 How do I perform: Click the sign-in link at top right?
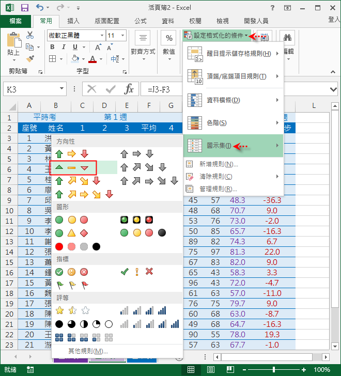click(x=334, y=20)
